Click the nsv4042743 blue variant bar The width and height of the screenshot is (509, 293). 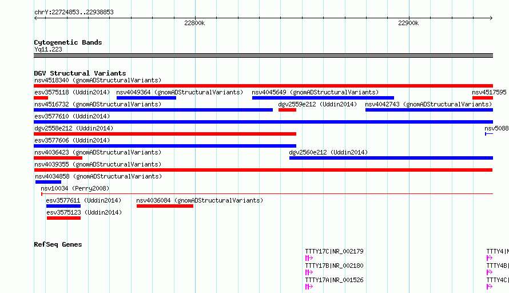click(429, 110)
